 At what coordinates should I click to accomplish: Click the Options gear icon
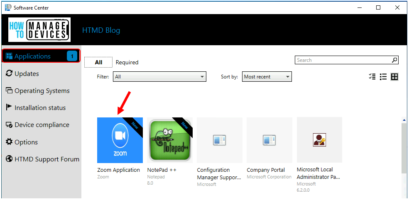click(x=9, y=142)
